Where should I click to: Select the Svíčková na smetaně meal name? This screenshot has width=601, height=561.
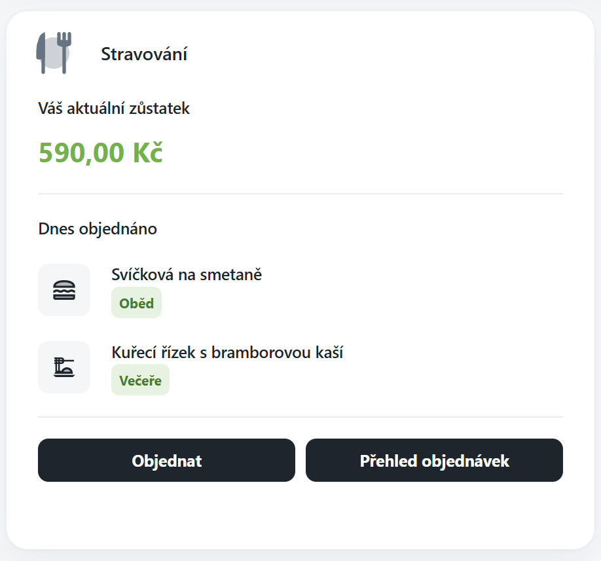(x=187, y=275)
